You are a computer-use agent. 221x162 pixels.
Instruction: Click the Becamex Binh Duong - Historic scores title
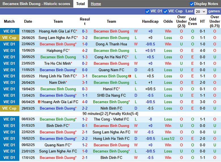(36, 4)
